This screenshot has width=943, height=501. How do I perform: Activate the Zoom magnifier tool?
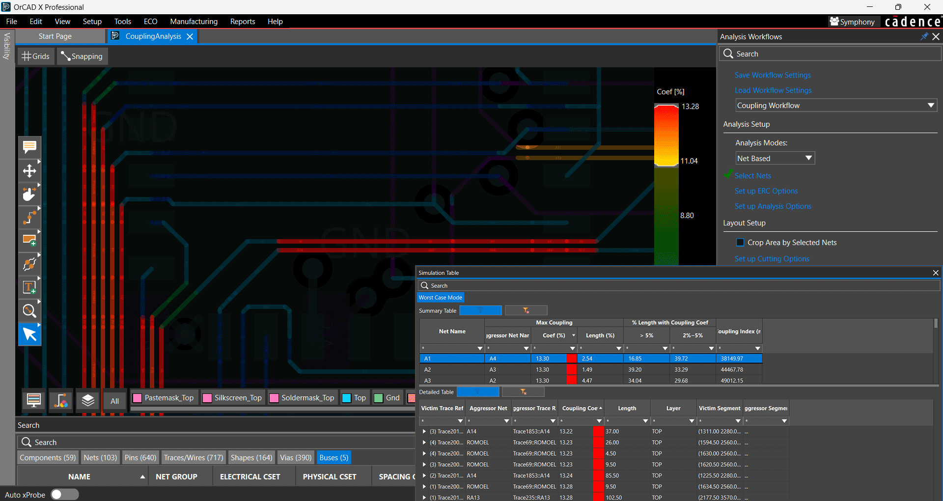coord(29,311)
